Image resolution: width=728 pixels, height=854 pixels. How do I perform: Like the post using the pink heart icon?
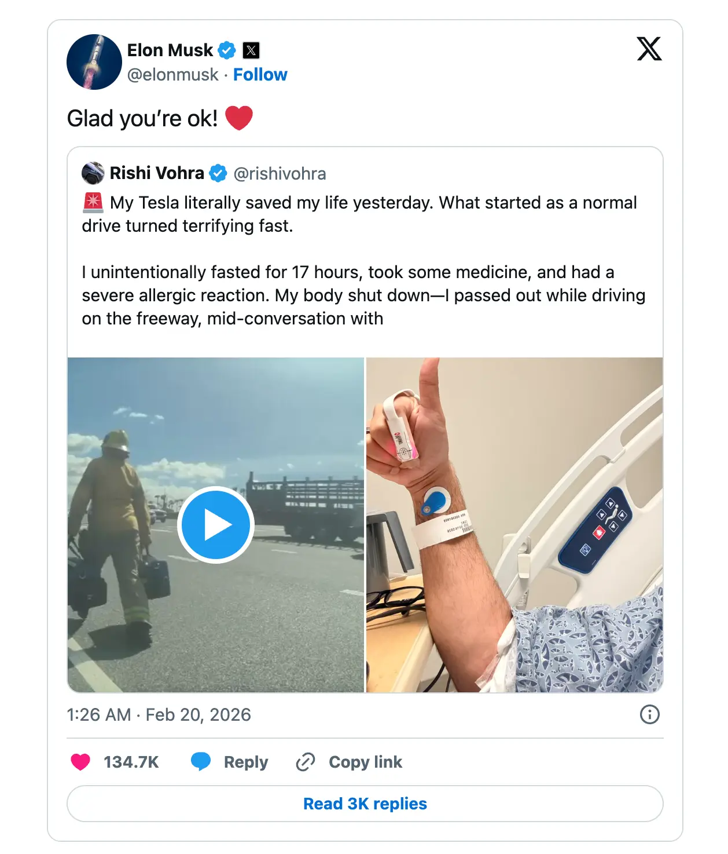(80, 762)
